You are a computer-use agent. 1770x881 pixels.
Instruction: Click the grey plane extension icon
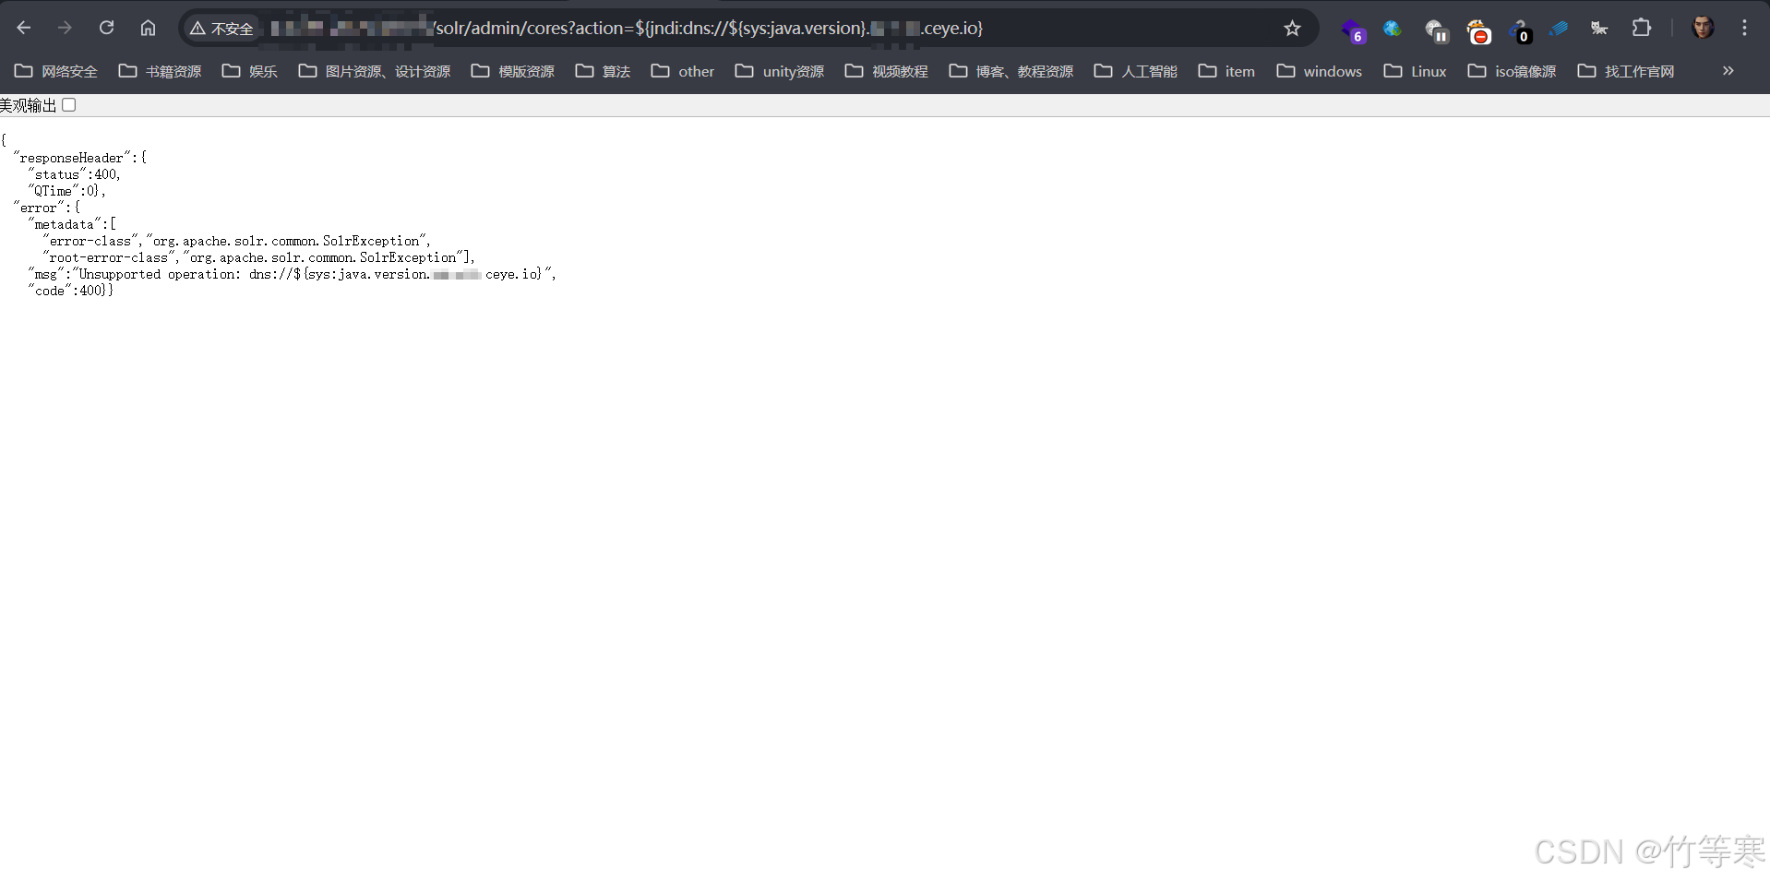point(1599,29)
